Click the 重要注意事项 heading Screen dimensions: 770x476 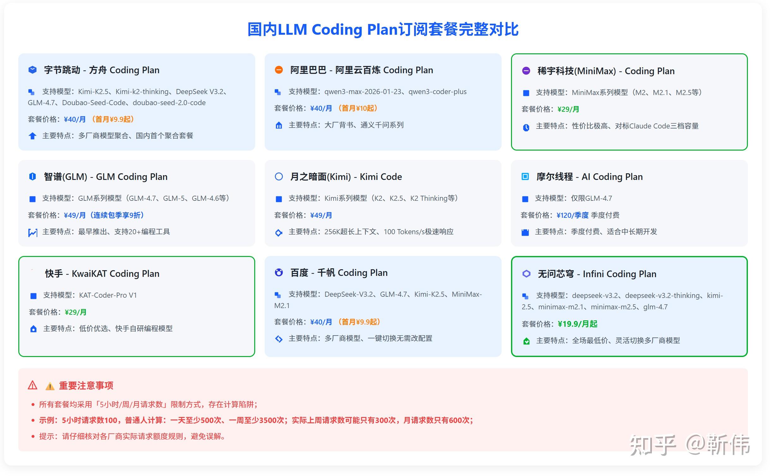pos(86,386)
